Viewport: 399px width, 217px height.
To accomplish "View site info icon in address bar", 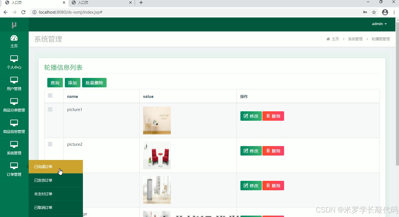I will point(35,12).
